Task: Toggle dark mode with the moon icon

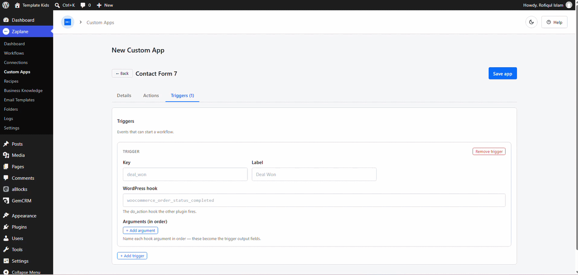Action: 531,22
